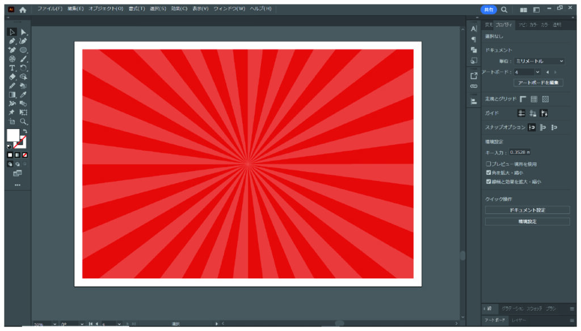Click the None color button below fill
The image size is (581, 331).
[25, 155]
